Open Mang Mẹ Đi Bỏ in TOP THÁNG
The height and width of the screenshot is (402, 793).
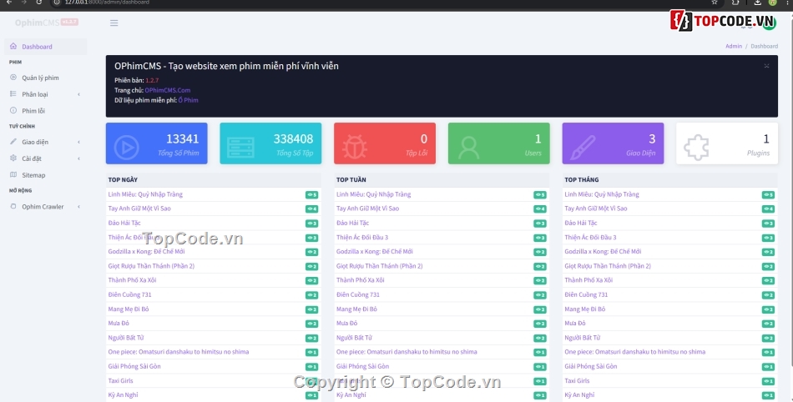pyautogui.click(x=584, y=309)
